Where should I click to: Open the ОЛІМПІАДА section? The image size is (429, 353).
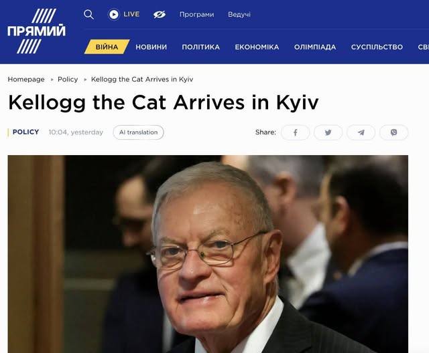coord(315,47)
